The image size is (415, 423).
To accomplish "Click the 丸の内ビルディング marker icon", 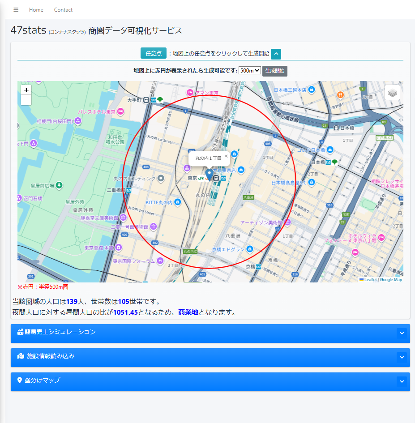I will tap(161, 178).
